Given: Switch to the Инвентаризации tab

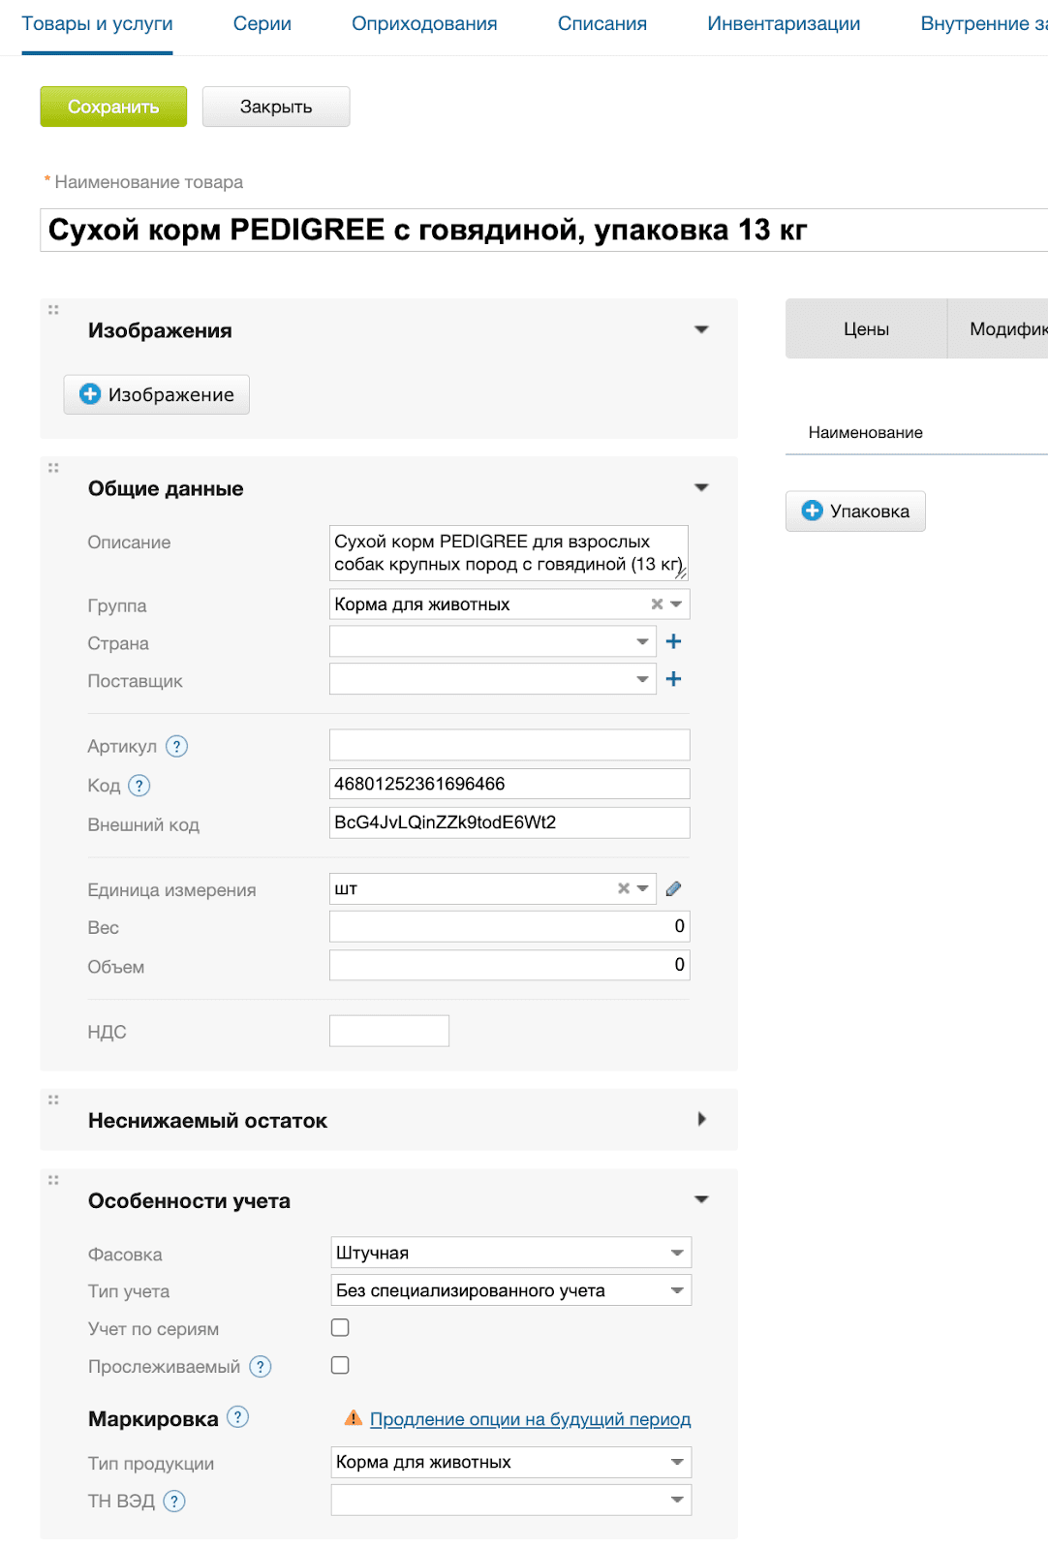Looking at the screenshot, I should [x=783, y=24].
